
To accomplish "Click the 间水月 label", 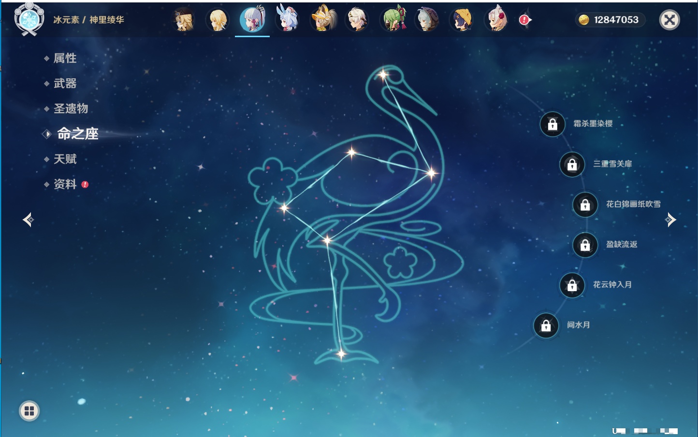I will 579,325.
